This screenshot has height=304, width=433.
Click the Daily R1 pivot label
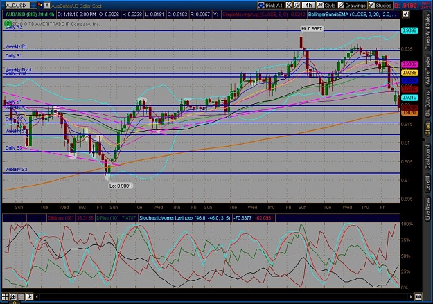[14, 56]
